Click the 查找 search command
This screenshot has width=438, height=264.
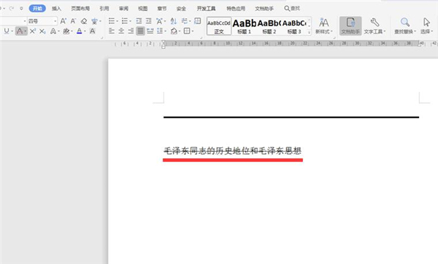[x=292, y=9]
